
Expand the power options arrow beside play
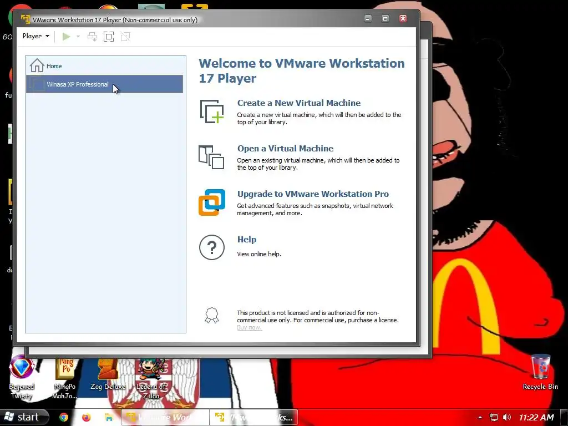[78, 36]
